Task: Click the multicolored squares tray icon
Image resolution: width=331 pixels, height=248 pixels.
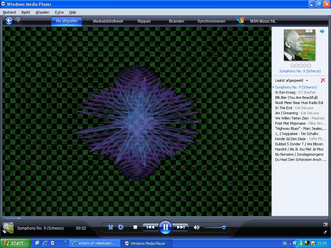Action: click(307, 243)
